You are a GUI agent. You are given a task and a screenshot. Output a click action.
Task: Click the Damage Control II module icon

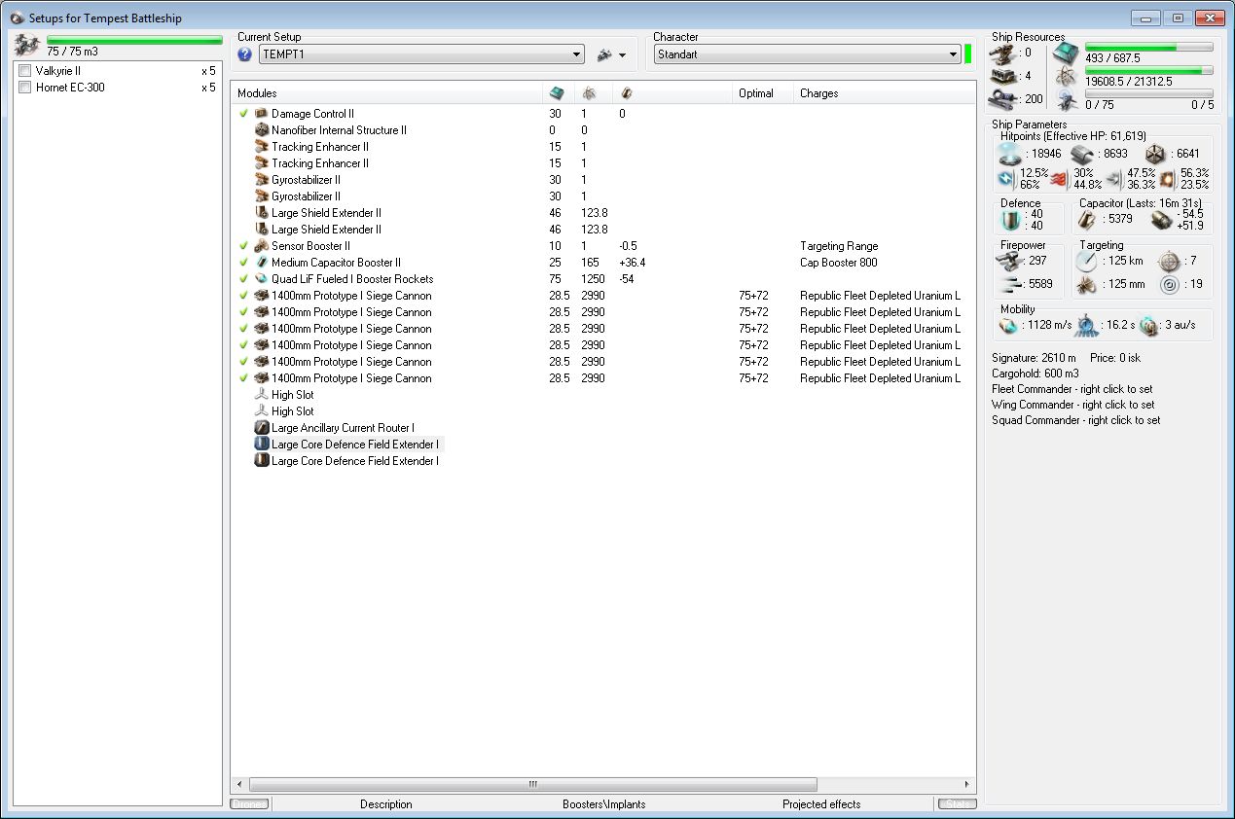coord(261,114)
